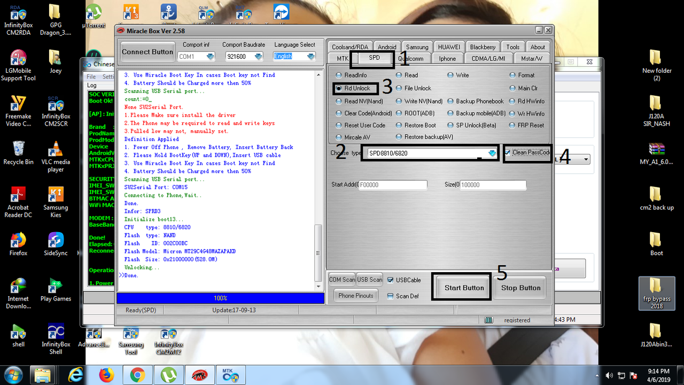Viewport: 684px width, 385px height.
Task: Open Internet Download Manager shortcut
Action: pos(18,293)
